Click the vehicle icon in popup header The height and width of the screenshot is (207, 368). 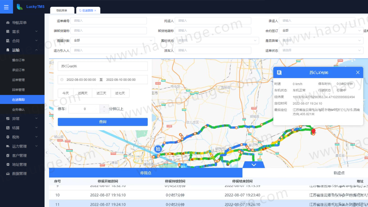(279, 73)
